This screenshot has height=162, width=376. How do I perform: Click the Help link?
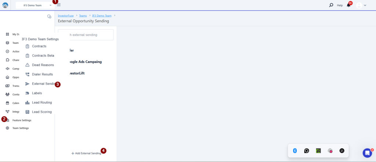click(340, 5)
